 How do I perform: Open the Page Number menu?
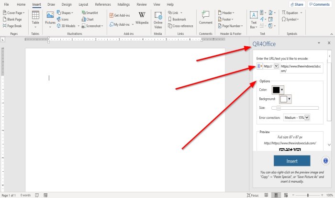pyautogui.click(x=230, y=26)
